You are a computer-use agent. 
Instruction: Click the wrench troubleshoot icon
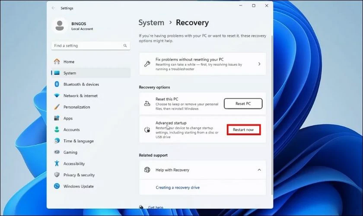[147, 64]
